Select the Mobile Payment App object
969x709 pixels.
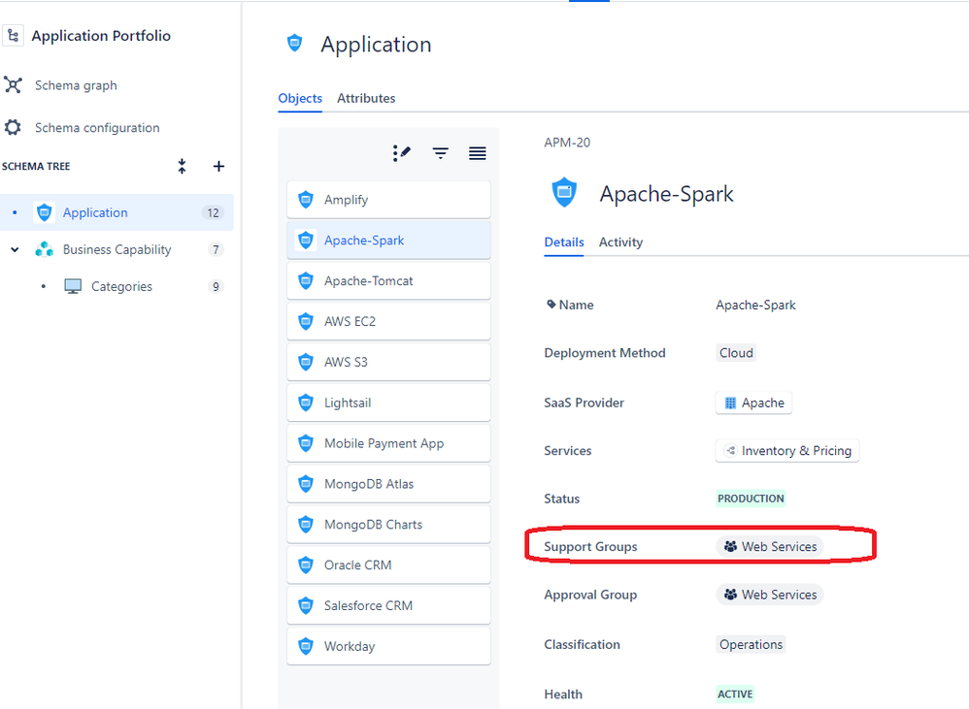[388, 443]
